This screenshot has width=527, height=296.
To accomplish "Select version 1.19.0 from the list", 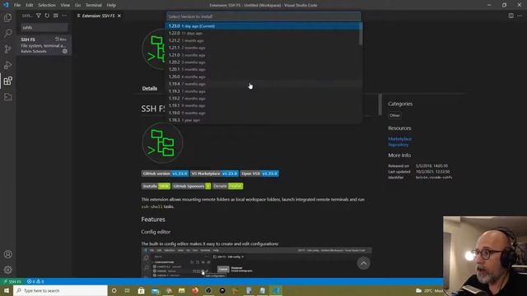I will 263,113.
